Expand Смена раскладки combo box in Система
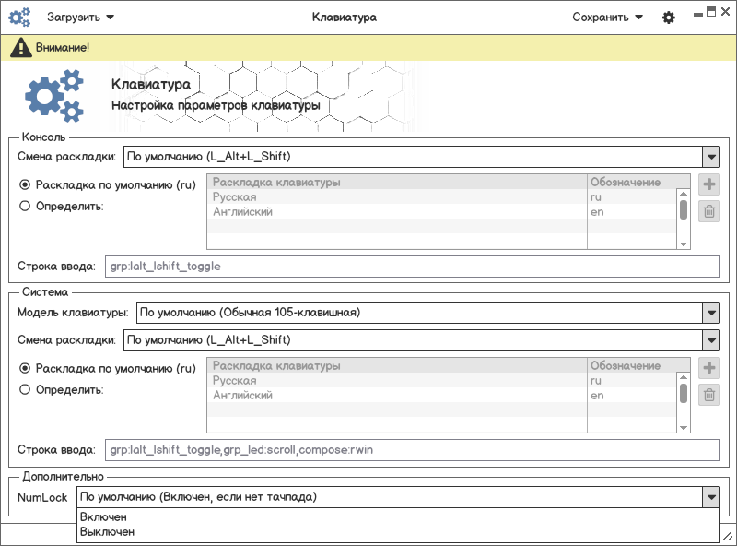Image resolution: width=737 pixels, height=546 pixels. click(711, 340)
